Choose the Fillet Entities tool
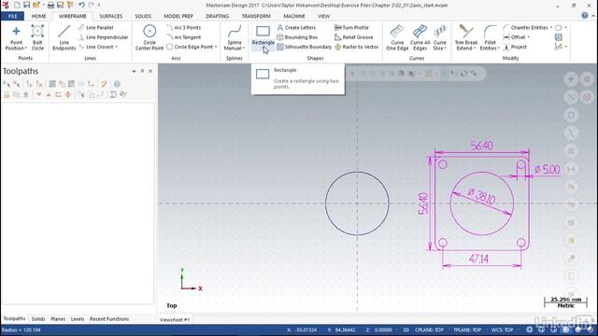Image resolution: width=598 pixels, height=336 pixels. 490,38
